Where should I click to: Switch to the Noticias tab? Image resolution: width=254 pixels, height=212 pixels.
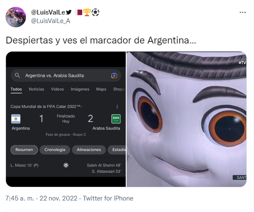pos(37,89)
